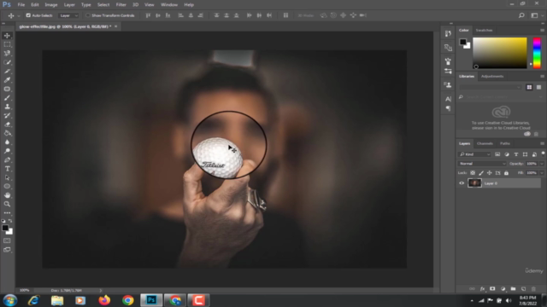This screenshot has height=307, width=547.
Task: Open the Move tool preset picker arrow
Action: point(19,15)
